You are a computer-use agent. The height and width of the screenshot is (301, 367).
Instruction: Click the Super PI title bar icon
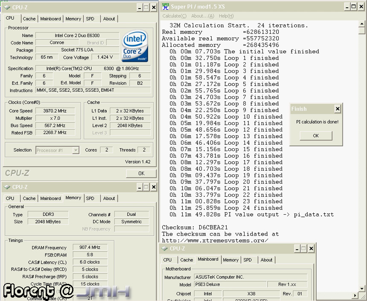click(x=166, y=6)
